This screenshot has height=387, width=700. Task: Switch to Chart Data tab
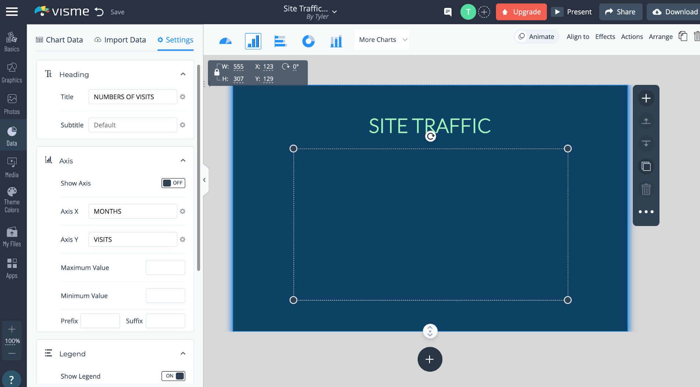coord(60,40)
